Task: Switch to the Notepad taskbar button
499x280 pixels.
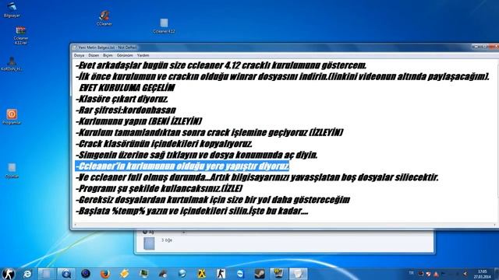Action: pyautogui.click(x=298, y=274)
